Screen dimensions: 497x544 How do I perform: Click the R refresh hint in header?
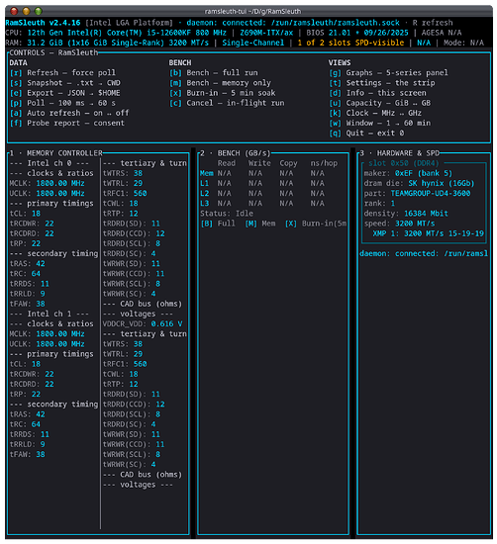click(433, 23)
